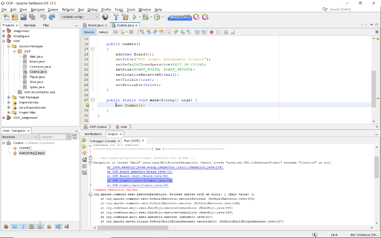The width and height of the screenshot is (381, 238).
Task: Click the Profile Project clock icon
Action: click(157, 17)
